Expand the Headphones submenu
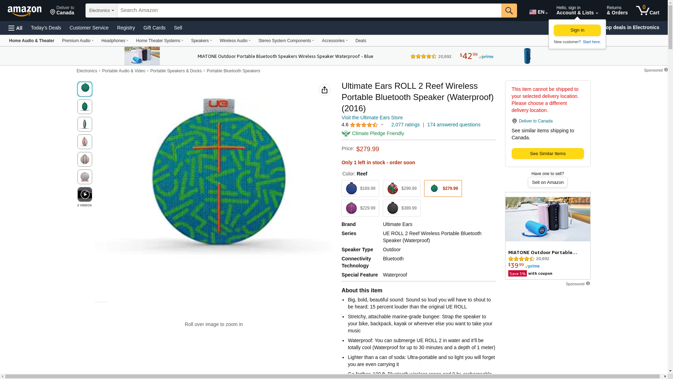This screenshot has width=673, height=379. (115, 41)
